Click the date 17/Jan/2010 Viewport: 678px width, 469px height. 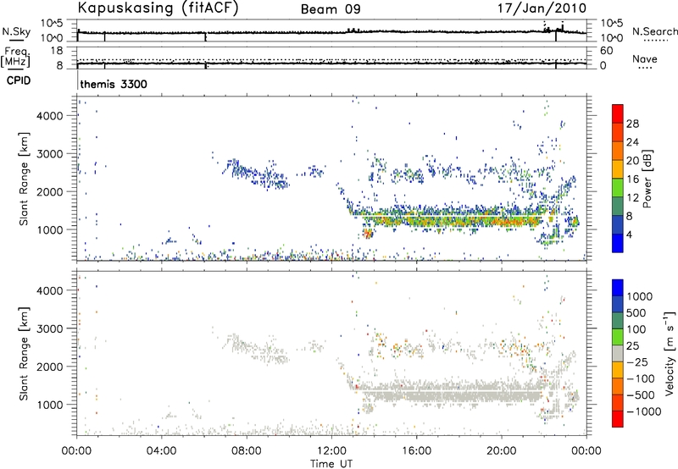542,8
